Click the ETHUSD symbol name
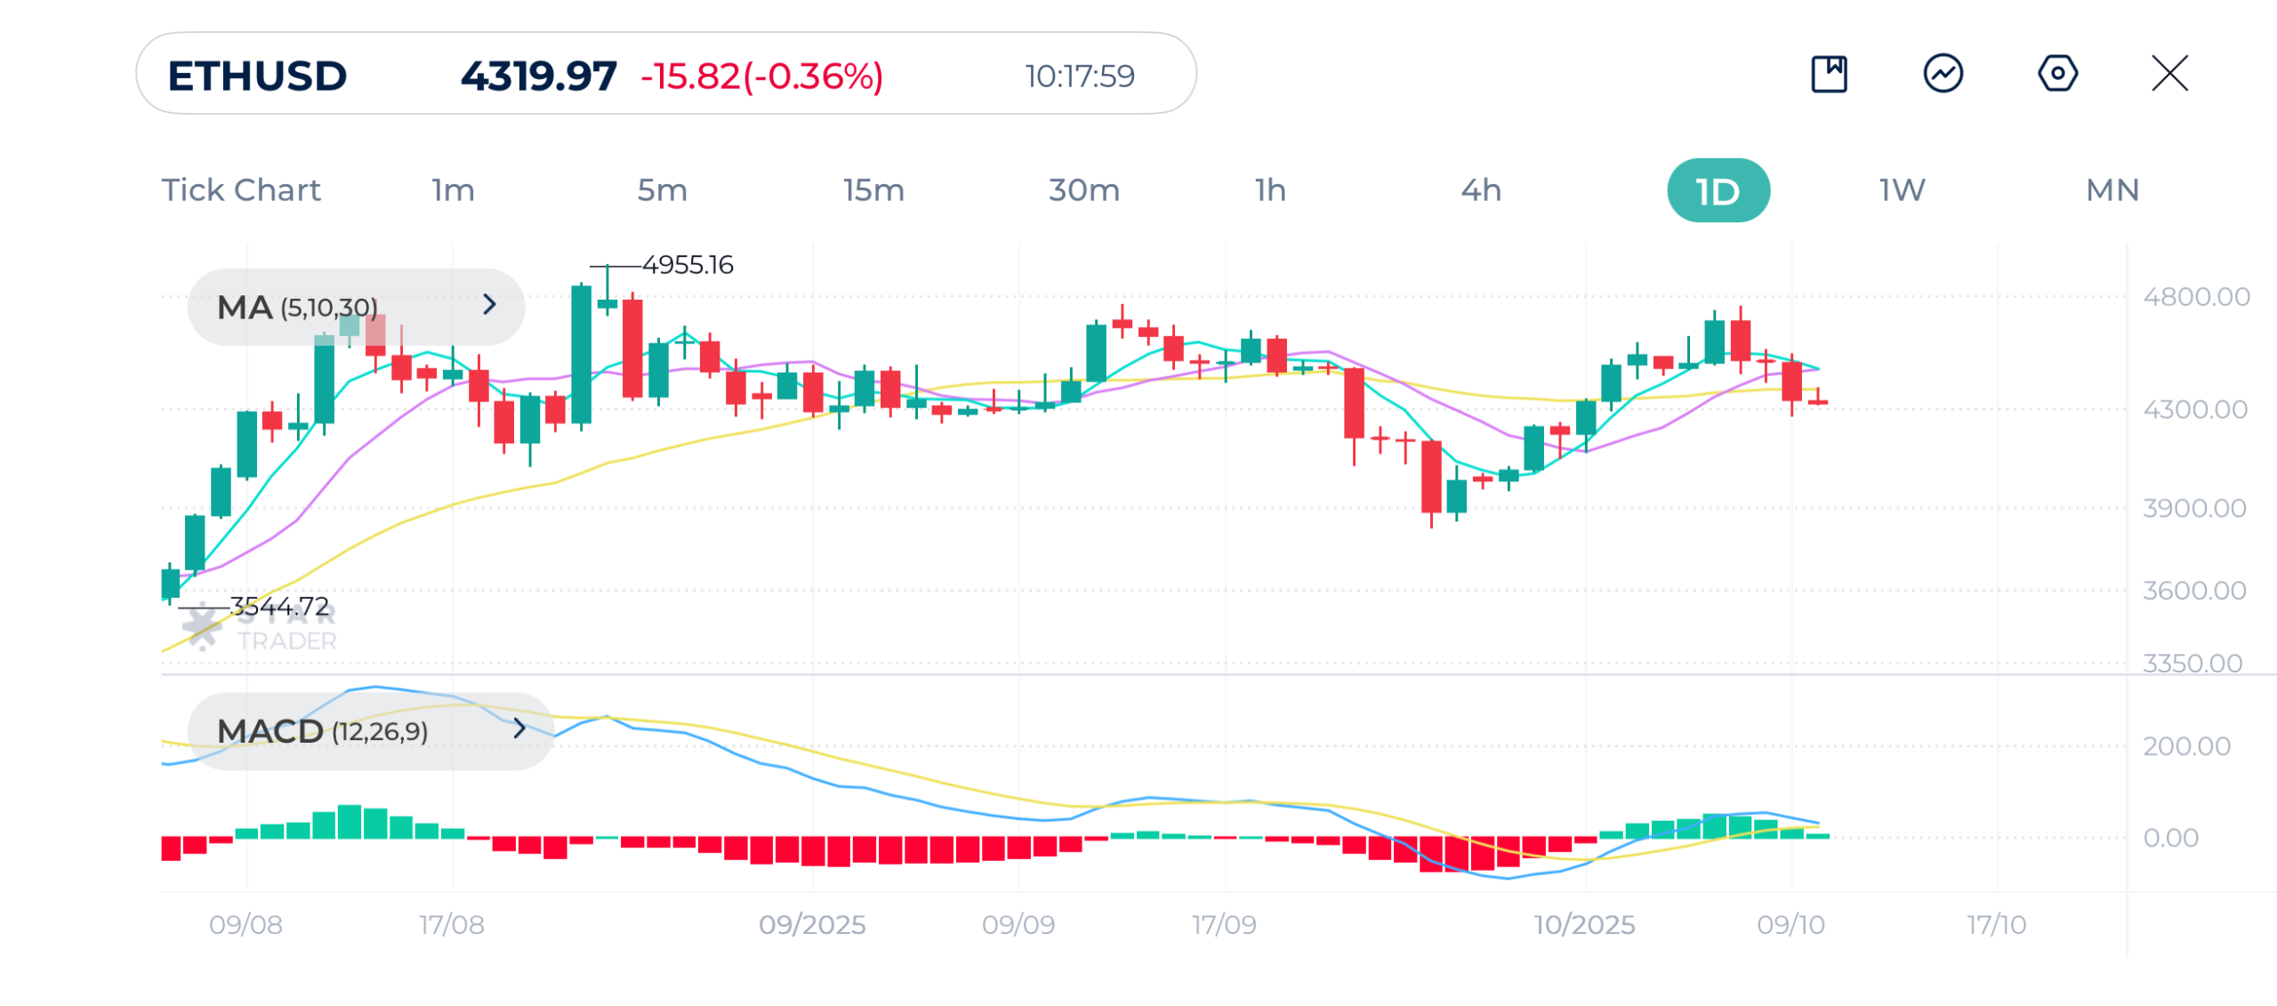Viewport: 2277px width, 1006px height. 257,76
